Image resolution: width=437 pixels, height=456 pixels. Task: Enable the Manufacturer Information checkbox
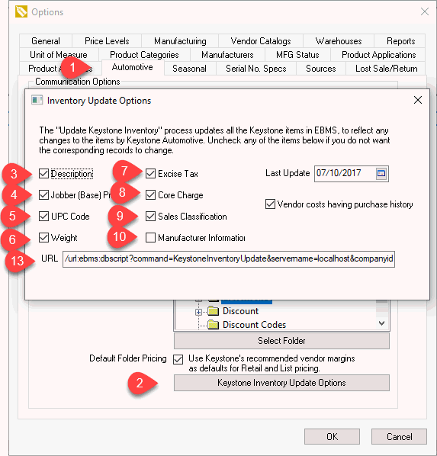[x=150, y=238]
